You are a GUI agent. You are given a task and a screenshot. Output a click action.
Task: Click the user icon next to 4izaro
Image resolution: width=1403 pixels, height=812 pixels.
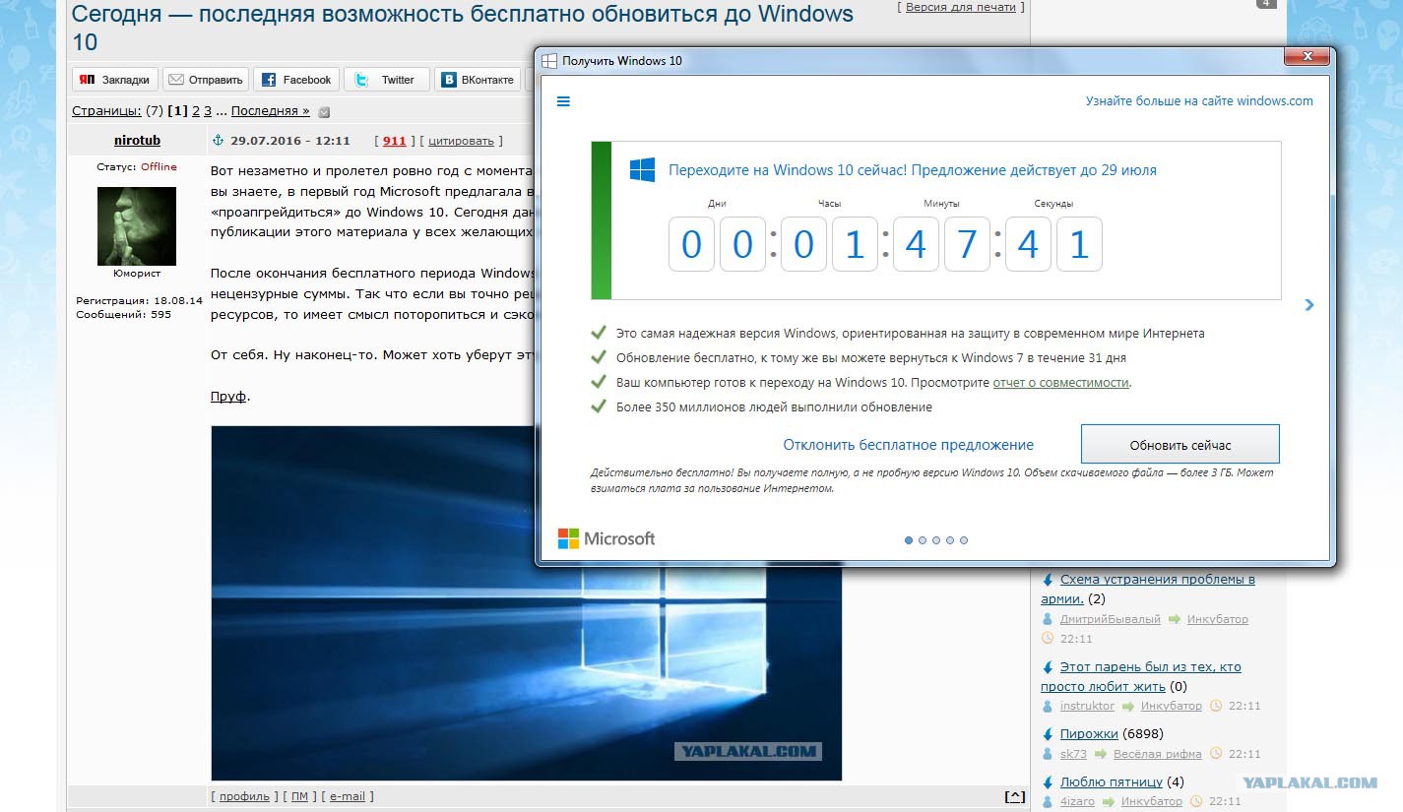click(1049, 802)
